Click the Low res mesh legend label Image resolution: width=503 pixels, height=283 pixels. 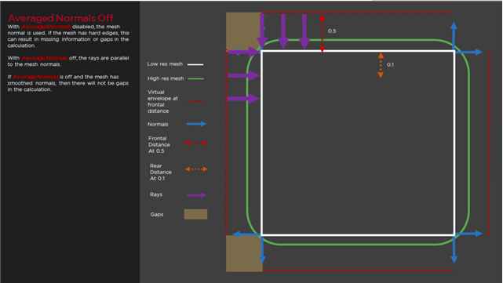click(165, 64)
